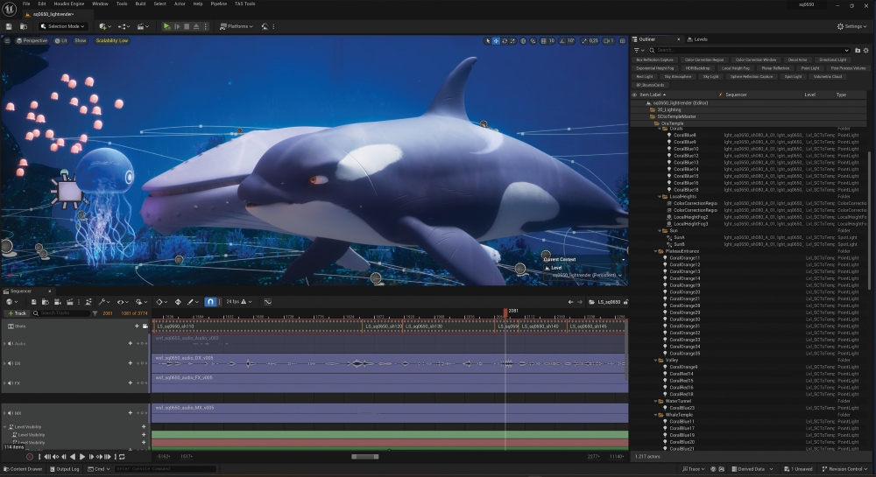Image resolution: width=876 pixels, height=477 pixels.
Task: Click the camera icon on Shots track
Action: (145, 326)
